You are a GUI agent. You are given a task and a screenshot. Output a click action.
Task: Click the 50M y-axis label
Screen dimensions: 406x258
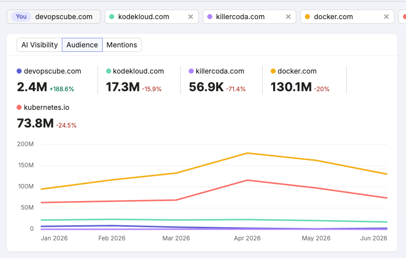click(27, 208)
